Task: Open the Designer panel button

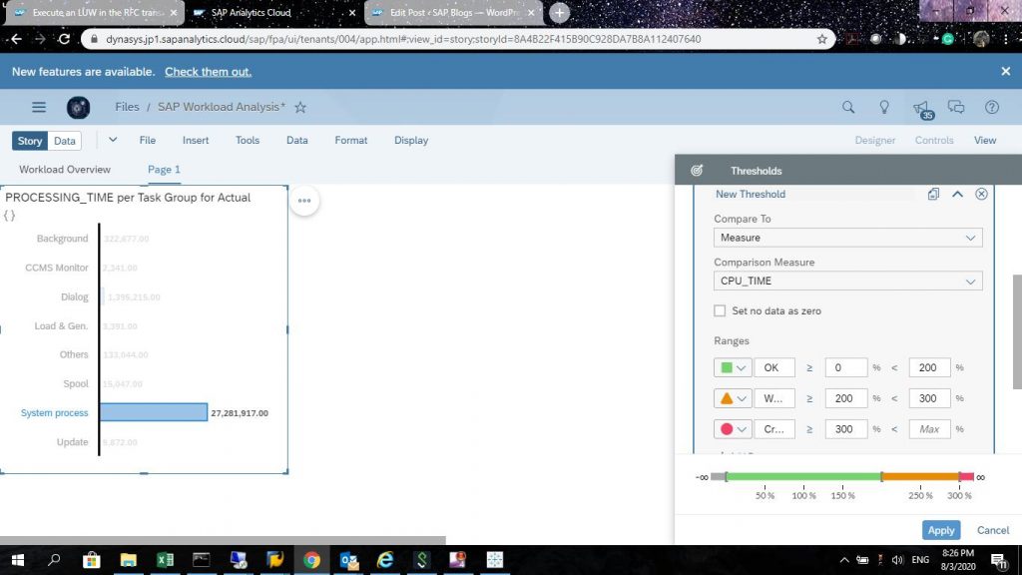Action: tap(874, 140)
